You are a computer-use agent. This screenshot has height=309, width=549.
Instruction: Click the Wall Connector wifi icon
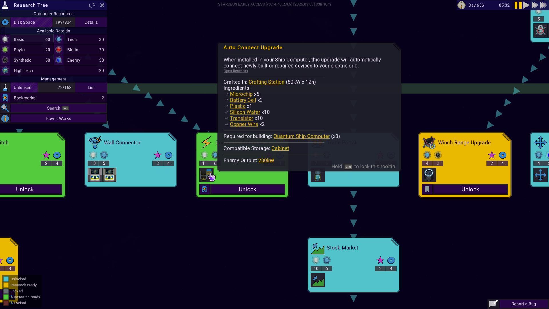95,142
